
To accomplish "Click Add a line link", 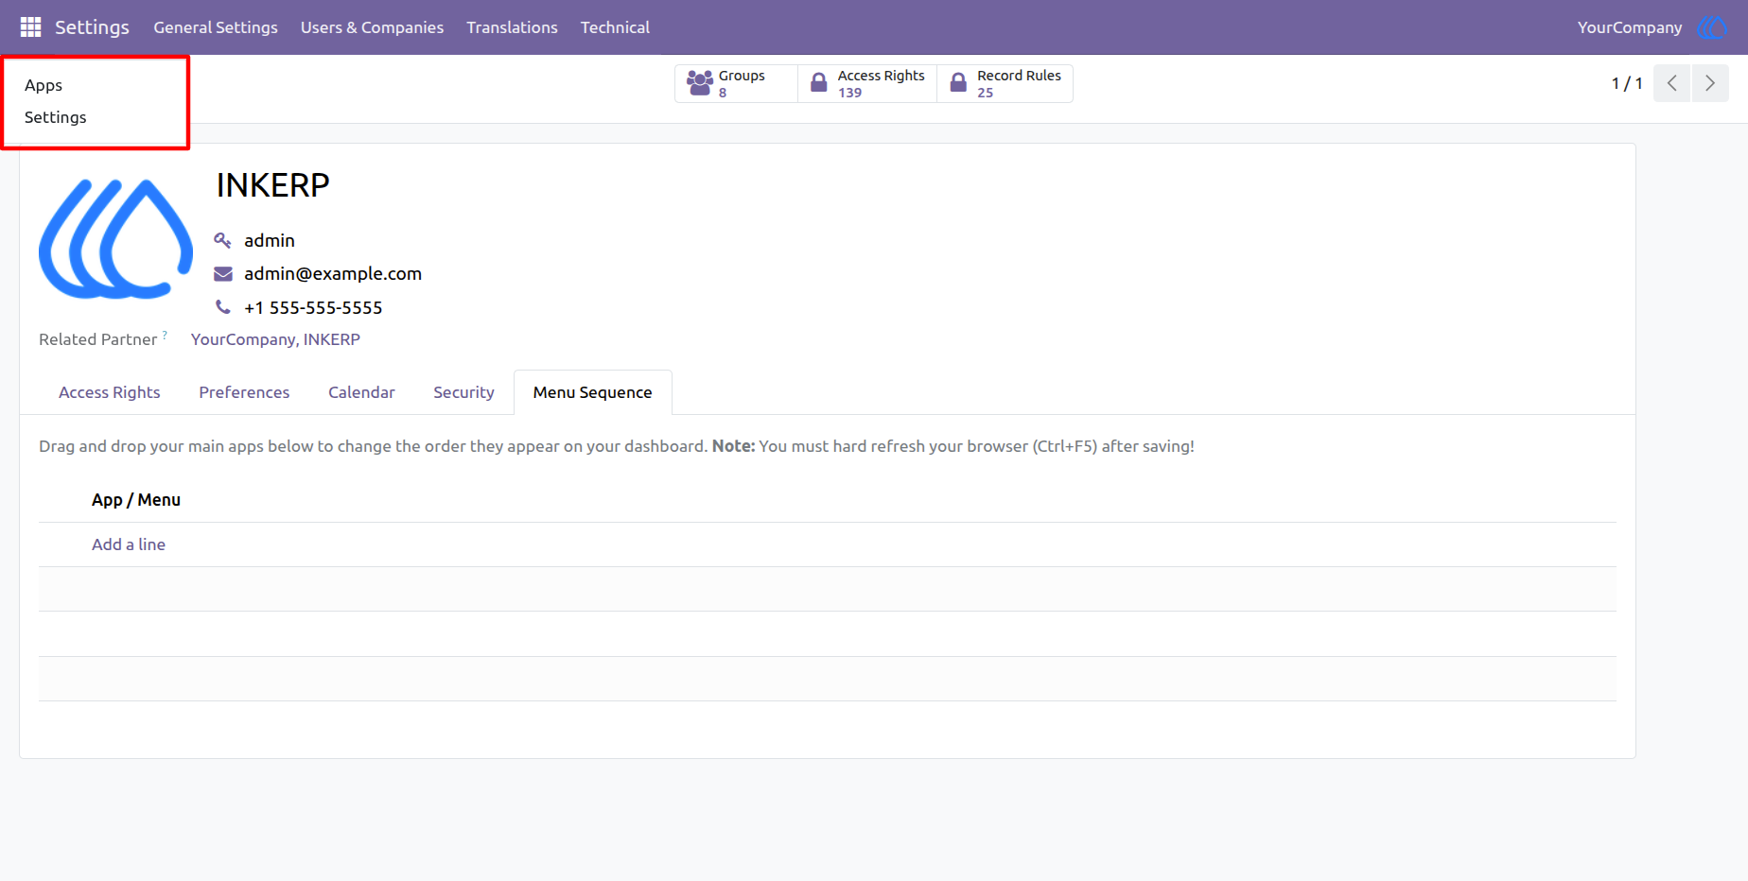I will 129,544.
